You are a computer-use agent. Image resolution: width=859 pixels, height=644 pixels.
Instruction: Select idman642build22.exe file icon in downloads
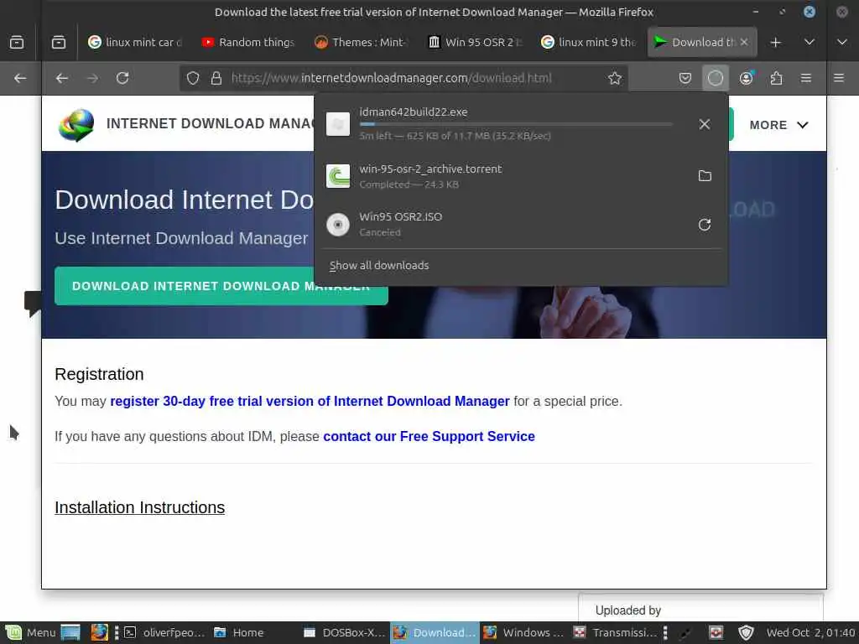point(338,124)
